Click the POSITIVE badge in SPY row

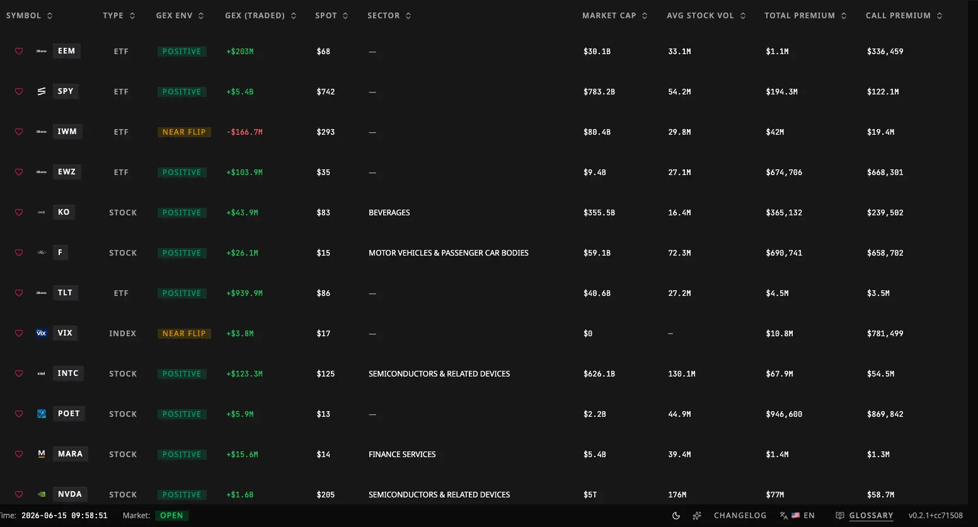(182, 92)
